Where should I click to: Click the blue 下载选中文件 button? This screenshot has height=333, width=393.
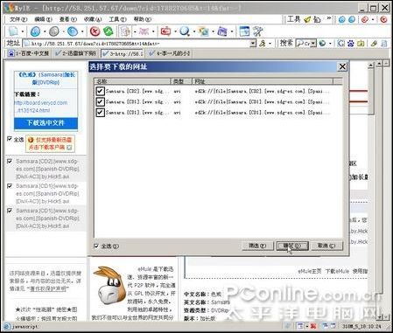[46, 123]
